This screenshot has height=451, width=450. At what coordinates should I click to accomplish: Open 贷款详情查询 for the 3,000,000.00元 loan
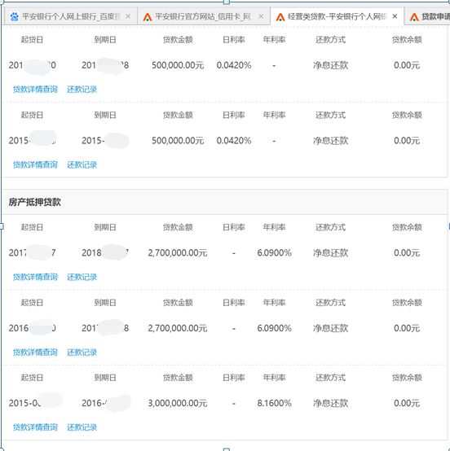click(x=35, y=427)
